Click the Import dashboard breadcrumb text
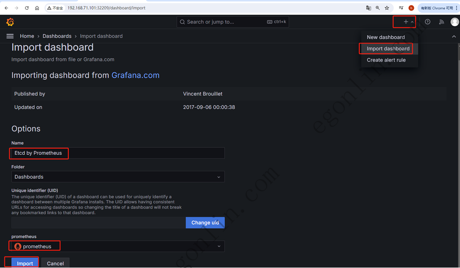Screen dimensions: 460x268 [101, 36]
